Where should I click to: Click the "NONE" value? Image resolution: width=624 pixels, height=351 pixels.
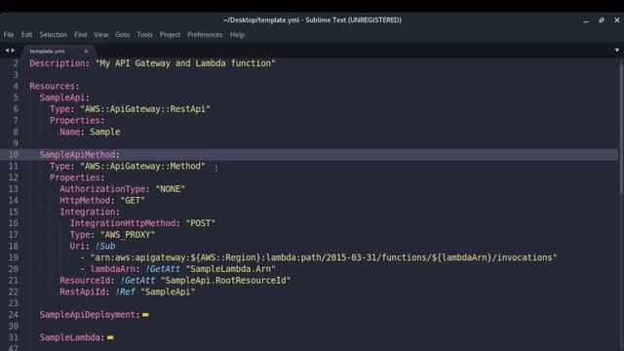(x=171, y=189)
